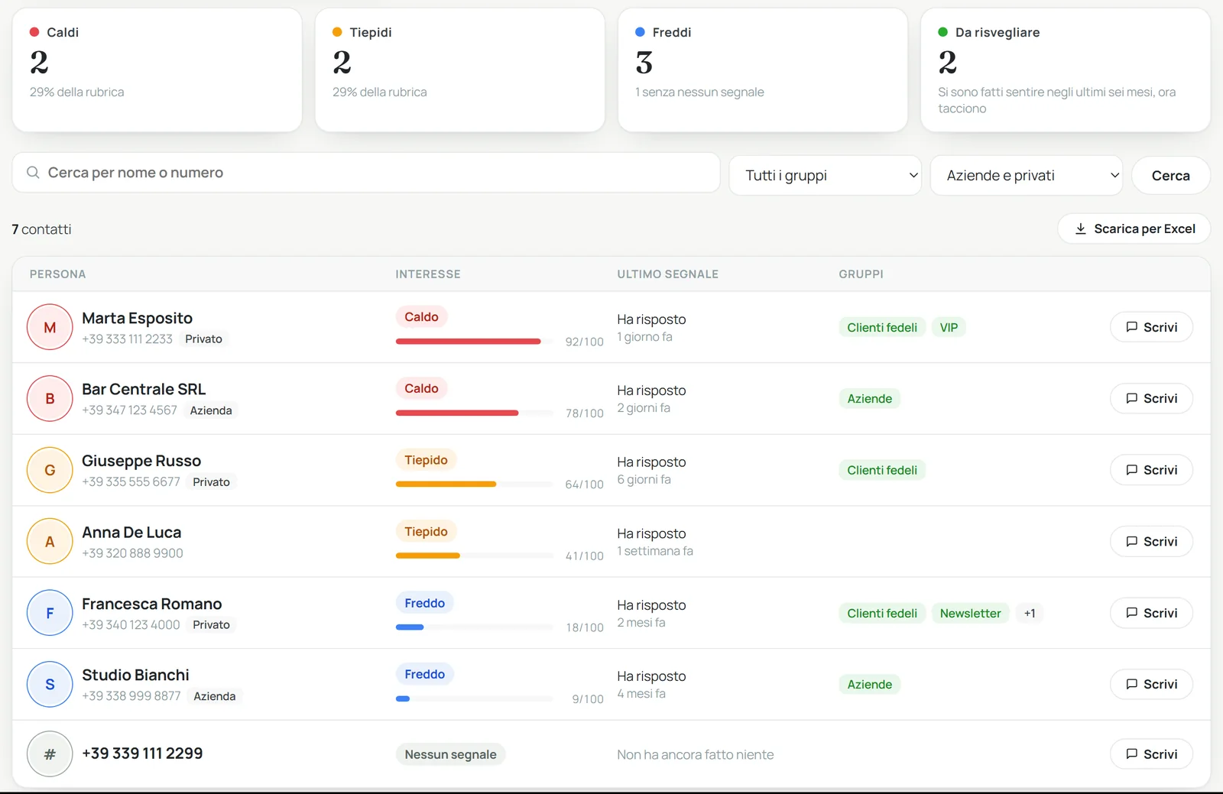Viewport: 1223px width, 794px height.
Task: Select the Tiepidi summary card
Action: click(459, 70)
